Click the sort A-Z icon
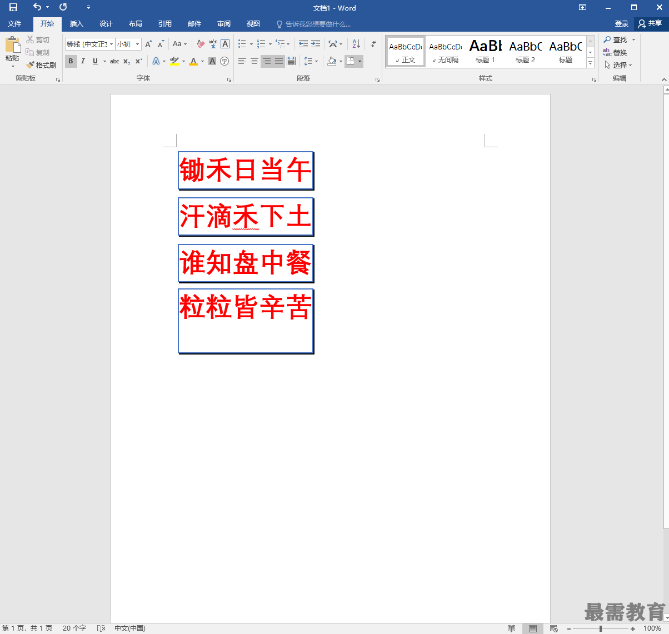 tap(356, 44)
